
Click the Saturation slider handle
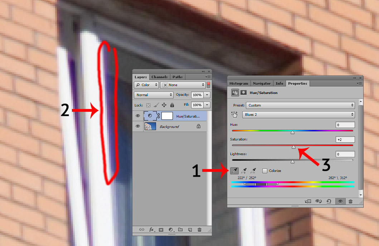pyautogui.click(x=293, y=147)
